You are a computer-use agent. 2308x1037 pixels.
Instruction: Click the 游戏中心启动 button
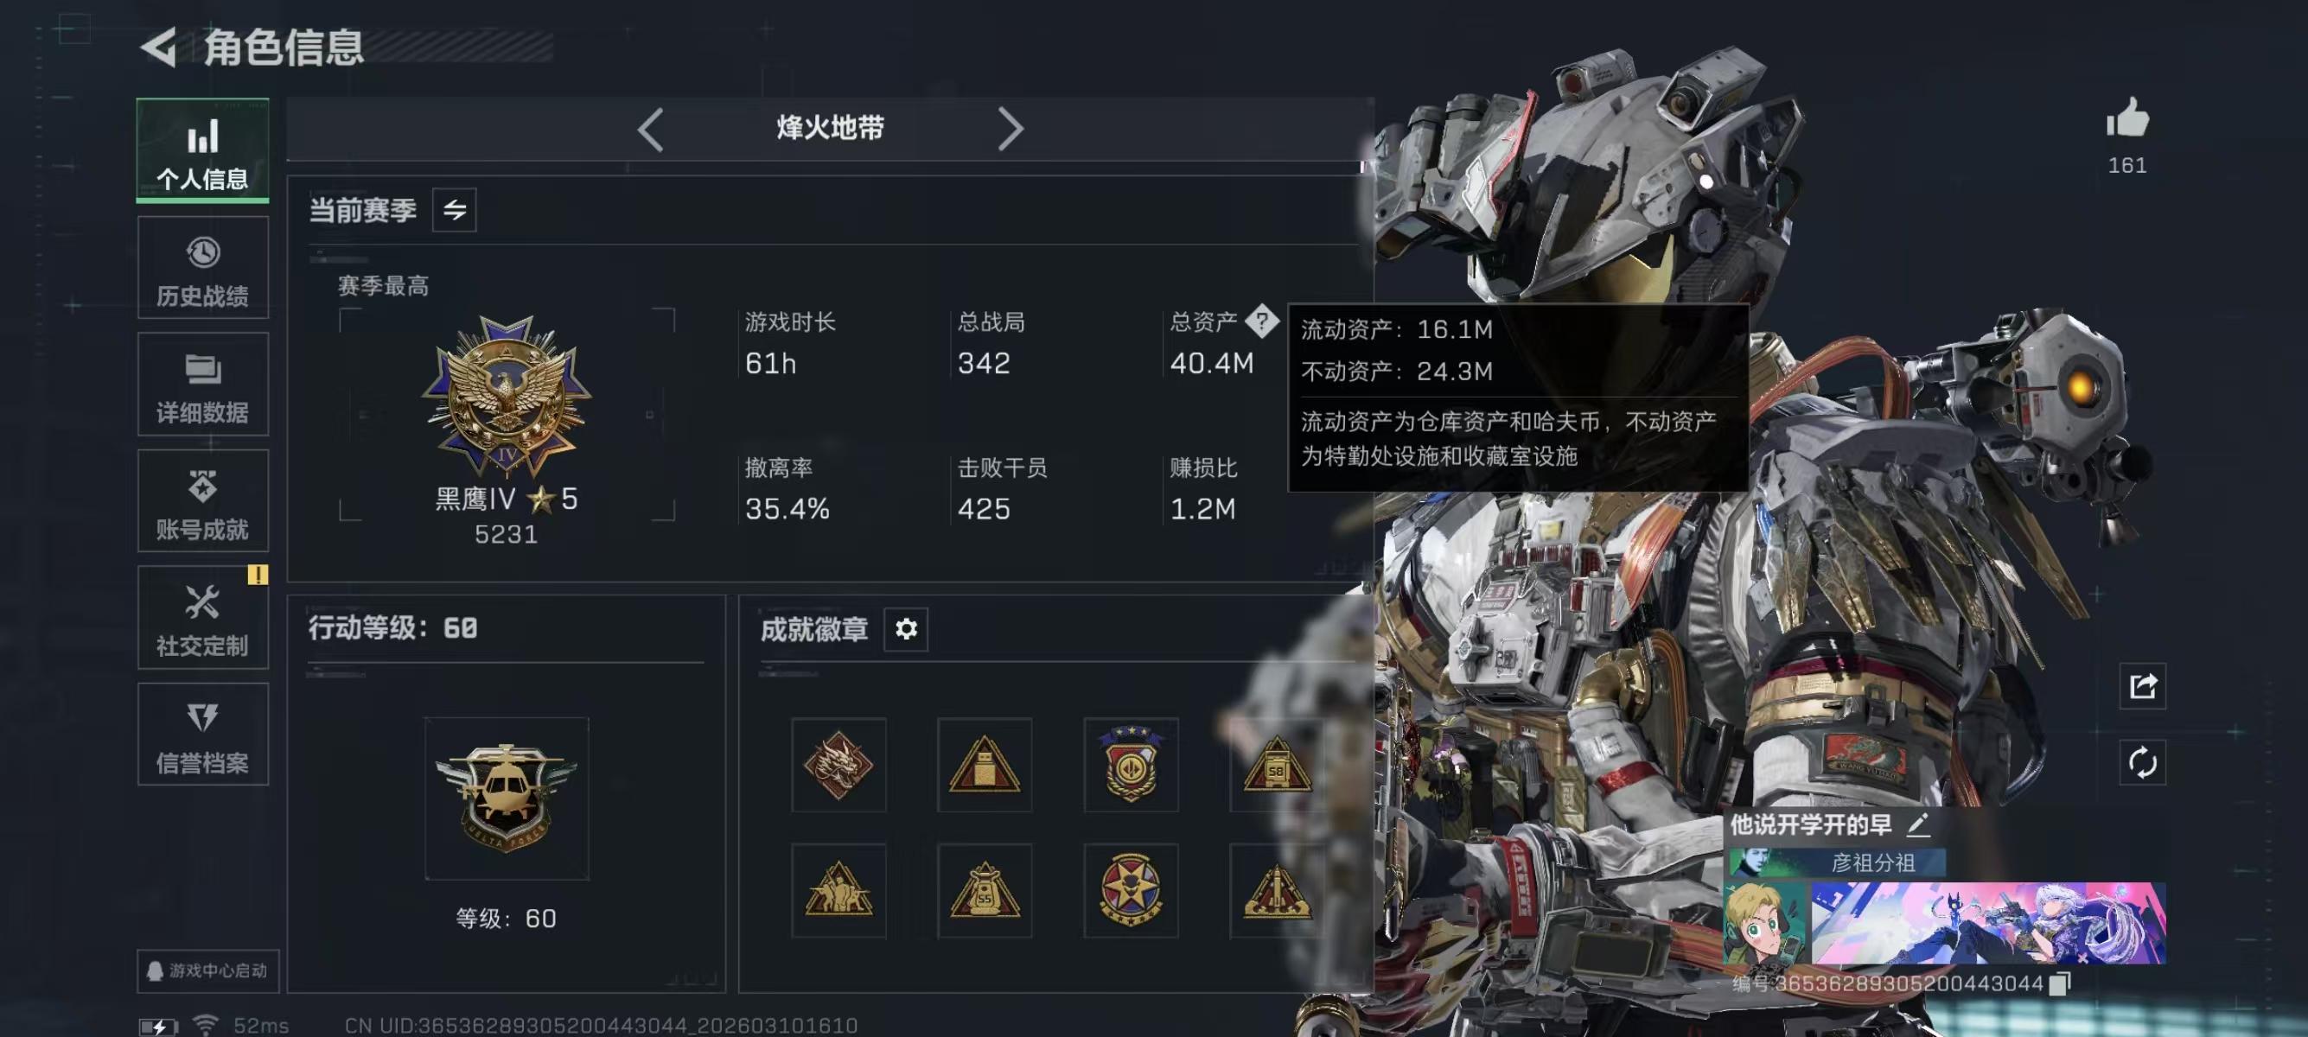point(207,970)
